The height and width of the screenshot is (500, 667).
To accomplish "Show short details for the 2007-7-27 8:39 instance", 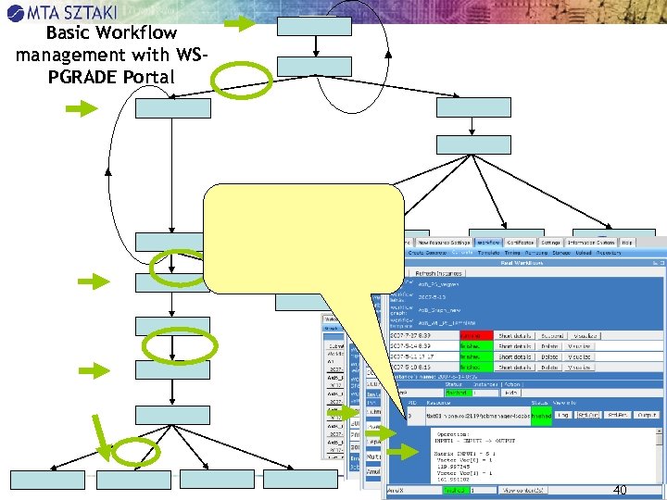I will 514,336.
